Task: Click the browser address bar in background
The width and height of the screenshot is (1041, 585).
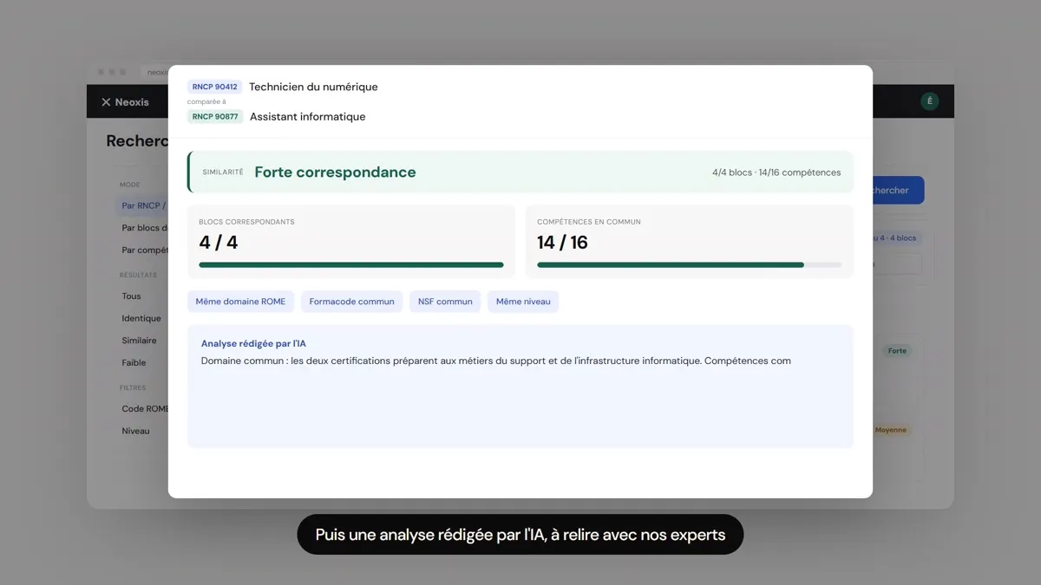Action: tap(156, 72)
